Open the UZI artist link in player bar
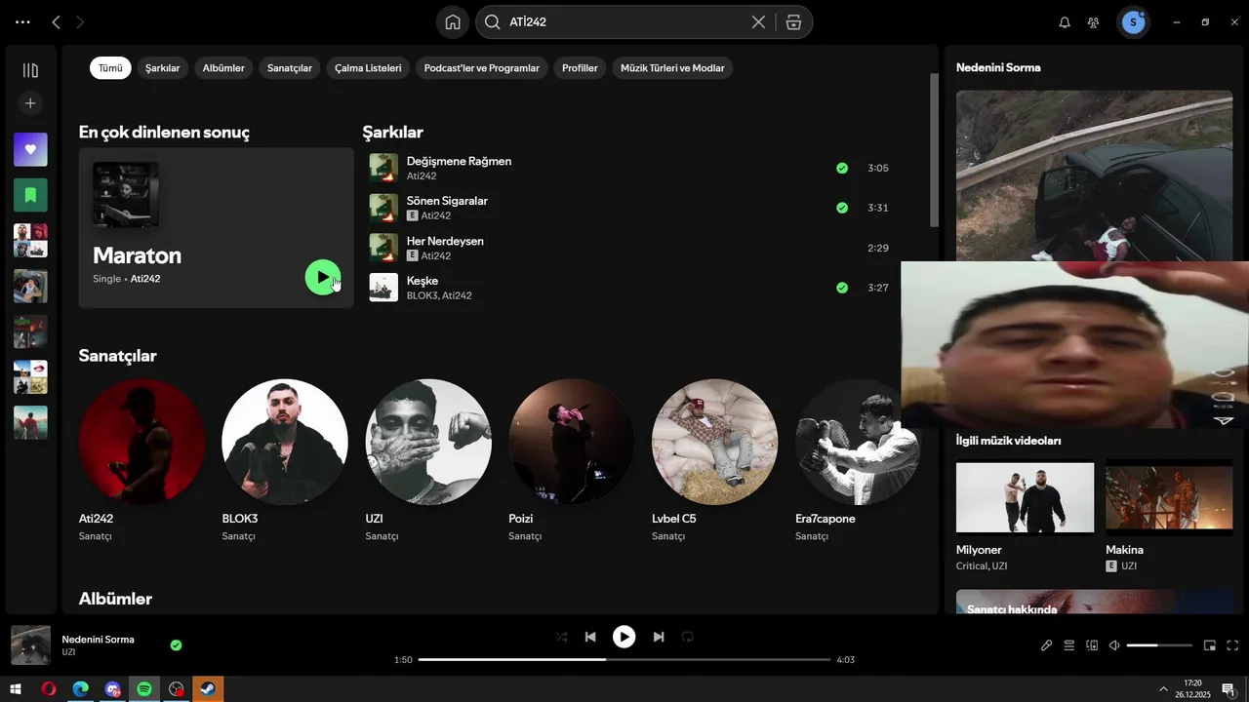Viewport: 1249px width, 702px height. point(68,652)
